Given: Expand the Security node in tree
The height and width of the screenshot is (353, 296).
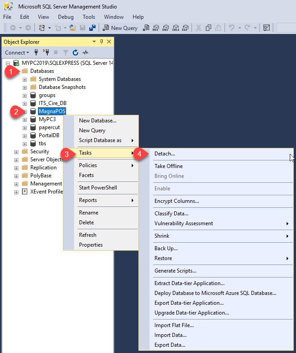Looking at the screenshot, I should coord(17,151).
